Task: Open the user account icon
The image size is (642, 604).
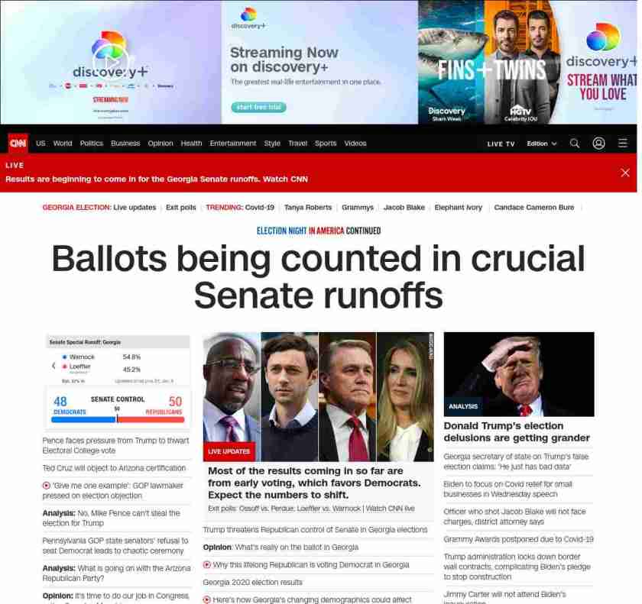Action: coord(598,143)
